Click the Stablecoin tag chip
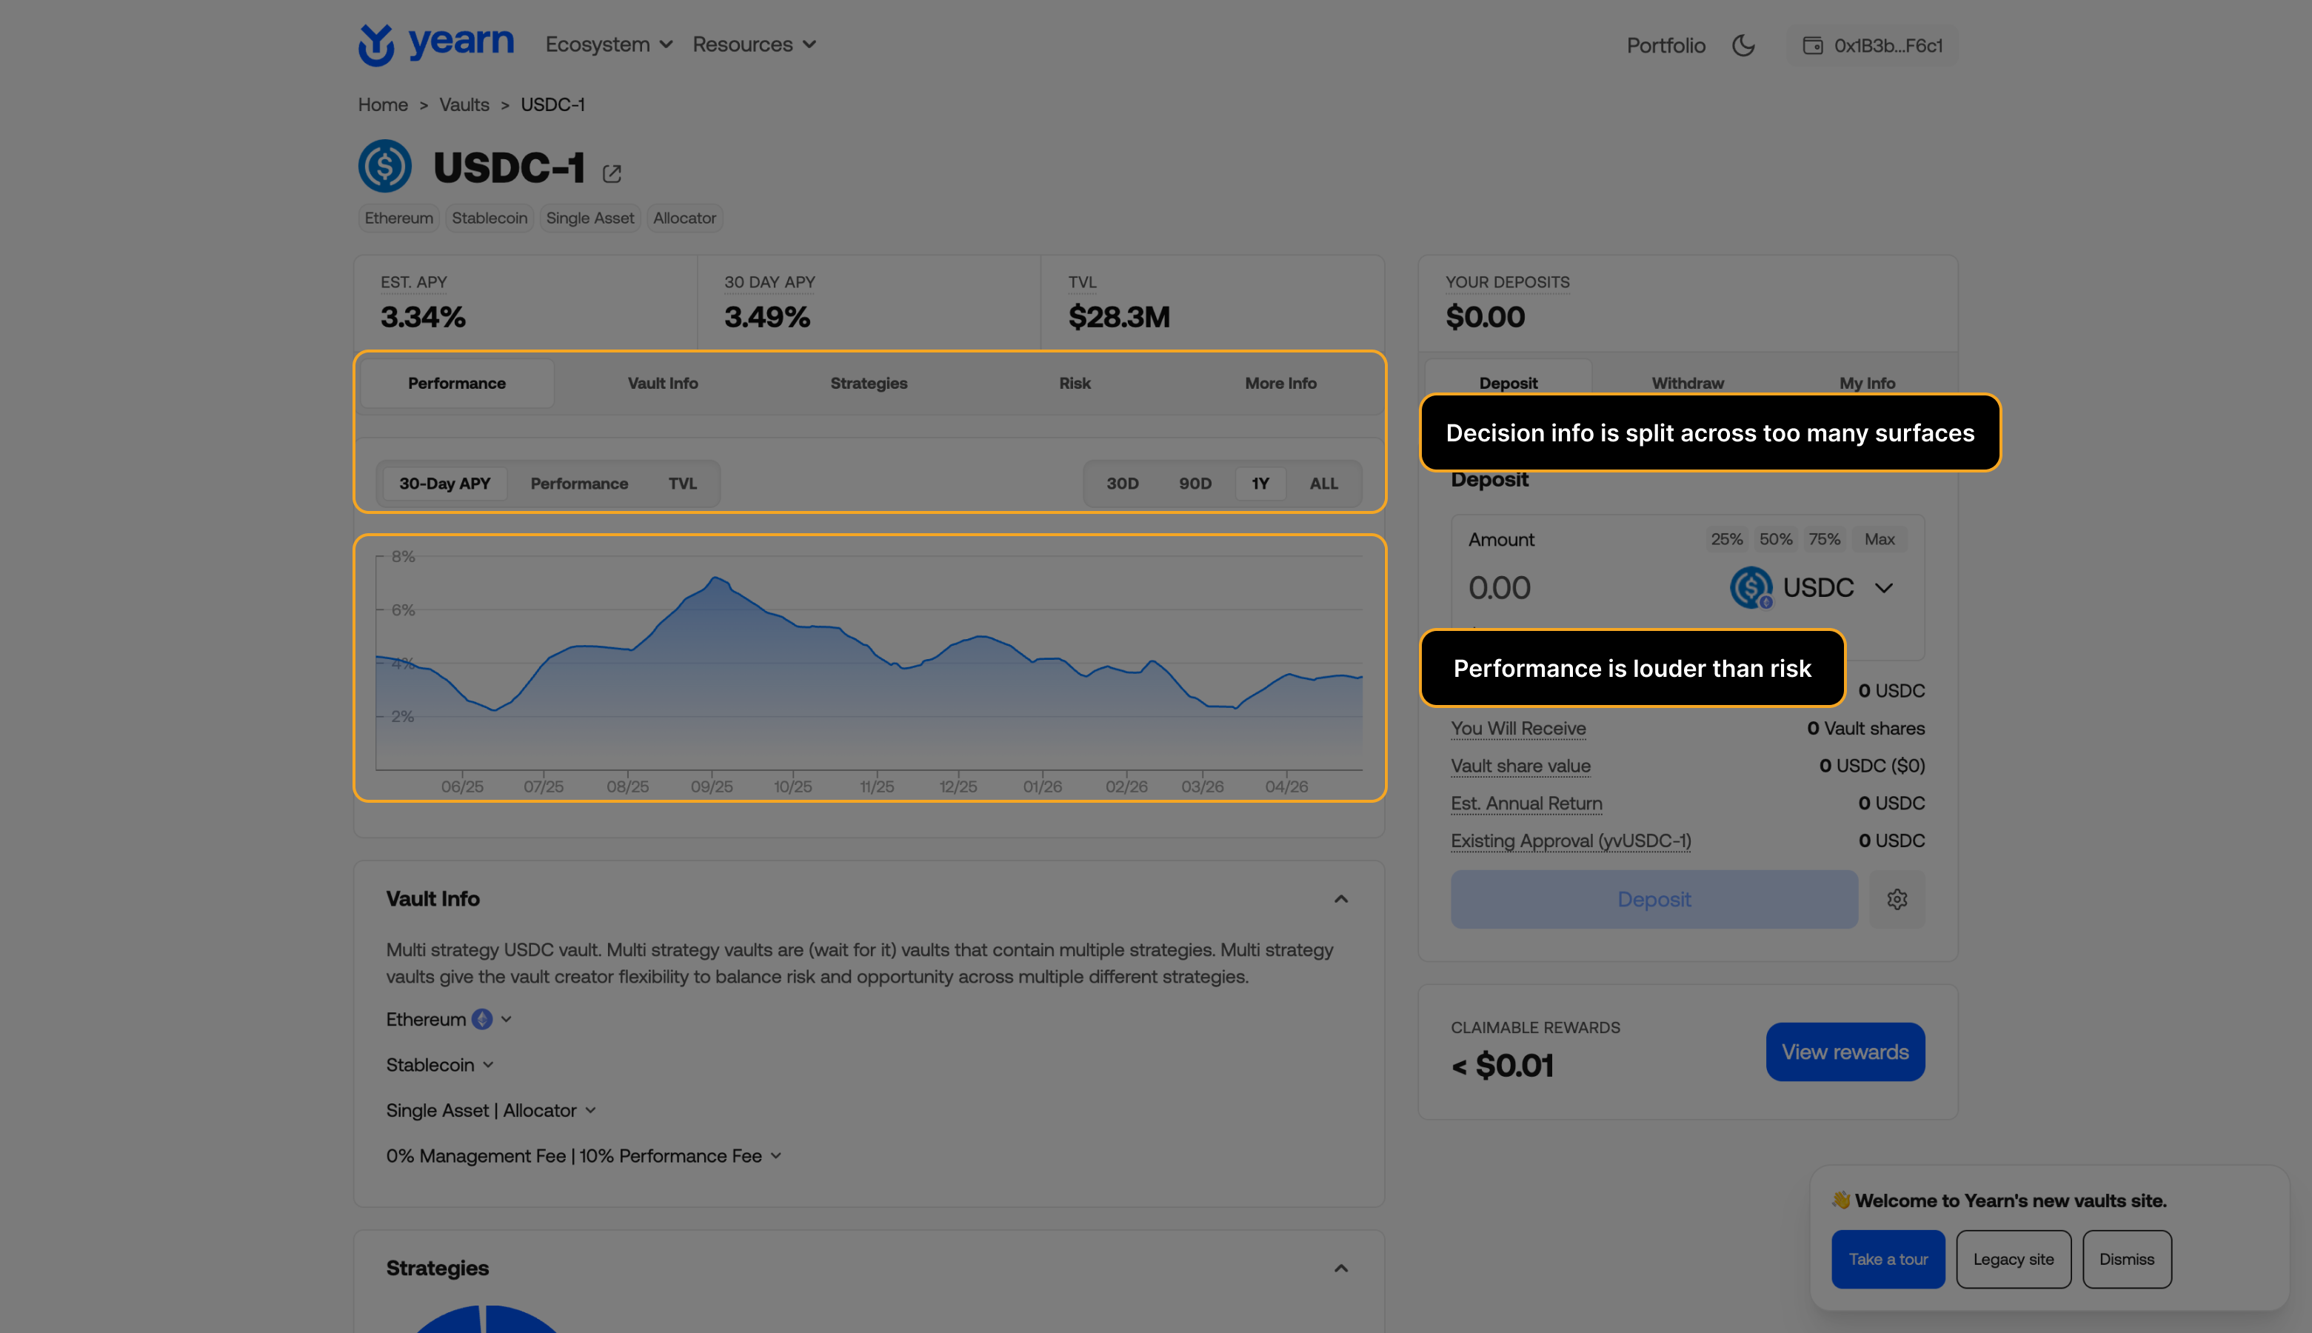This screenshot has height=1333, width=2312. pyautogui.click(x=490, y=218)
